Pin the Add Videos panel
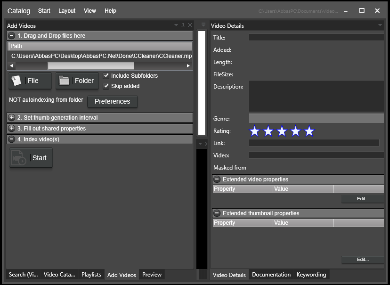Image resolution: width=390 pixels, height=285 pixels. tap(183, 25)
